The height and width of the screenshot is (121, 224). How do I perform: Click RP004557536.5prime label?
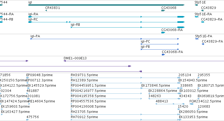(88, 101)
